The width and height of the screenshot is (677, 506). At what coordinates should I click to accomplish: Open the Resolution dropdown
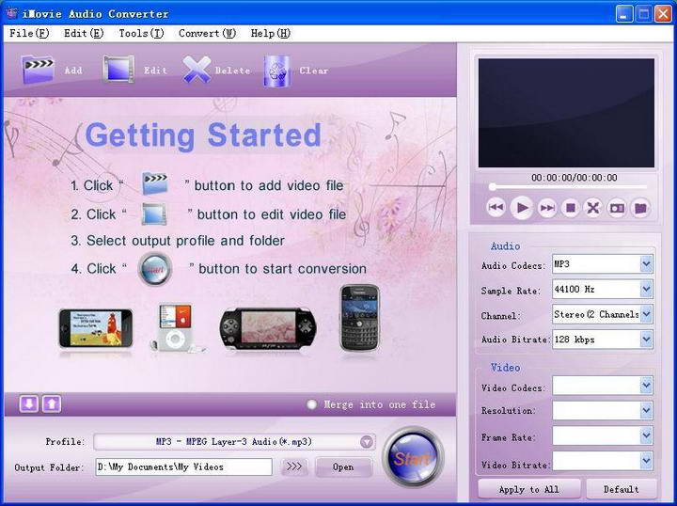[x=646, y=410]
